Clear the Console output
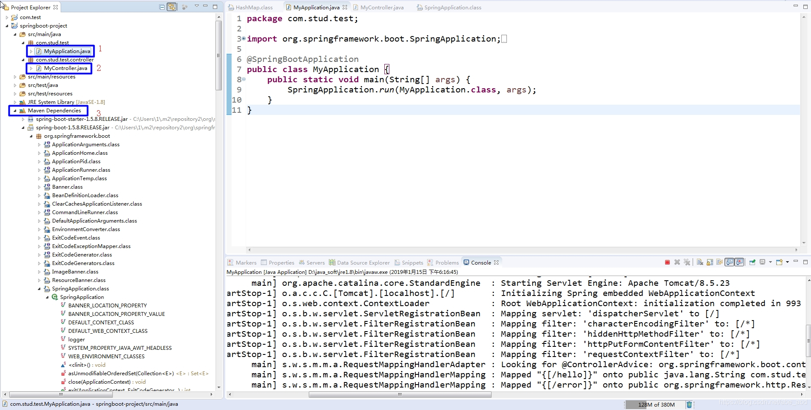This screenshot has height=410, width=811. (700, 262)
